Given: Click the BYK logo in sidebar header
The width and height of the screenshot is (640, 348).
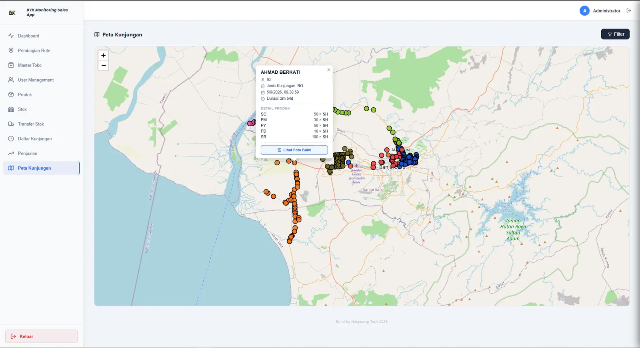Looking at the screenshot, I should coord(12,13).
